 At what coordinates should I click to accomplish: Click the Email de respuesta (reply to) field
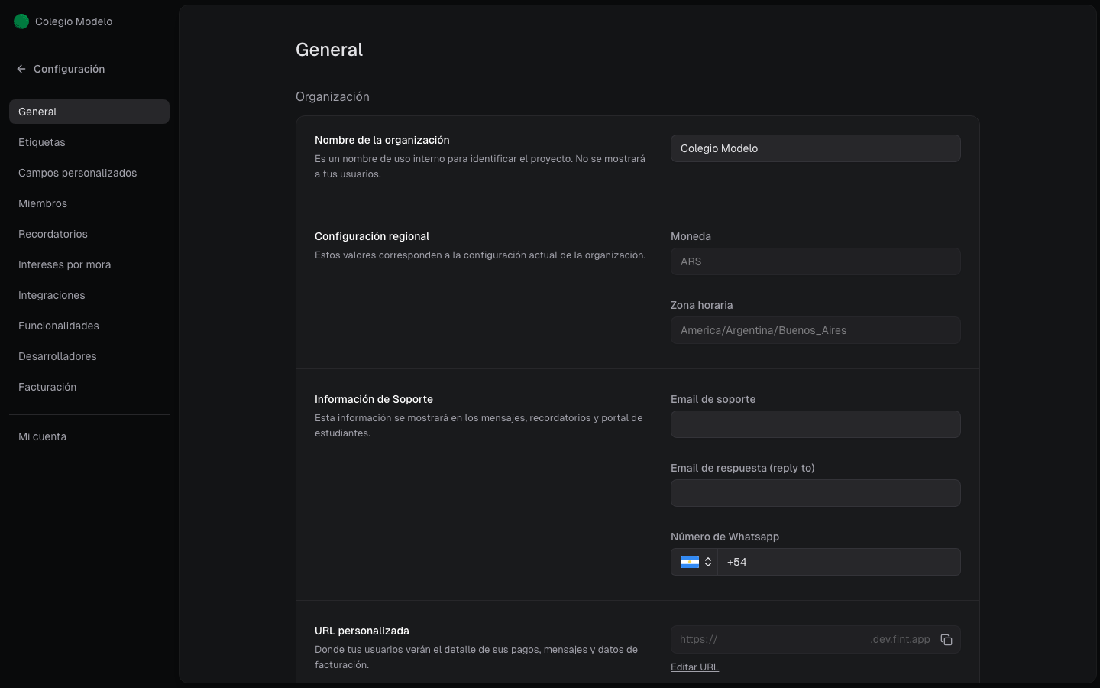(x=816, y=493)
